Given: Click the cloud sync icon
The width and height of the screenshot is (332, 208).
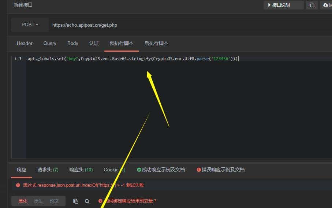Looking at the screenshot, I should (x=326, y=5).
